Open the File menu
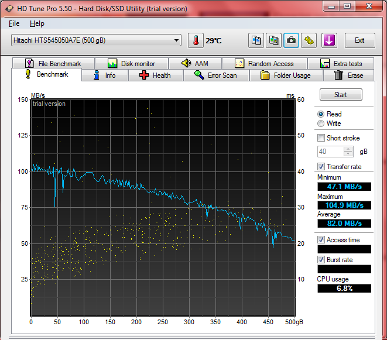The image size is (387, 340). [x=14, y=23]
